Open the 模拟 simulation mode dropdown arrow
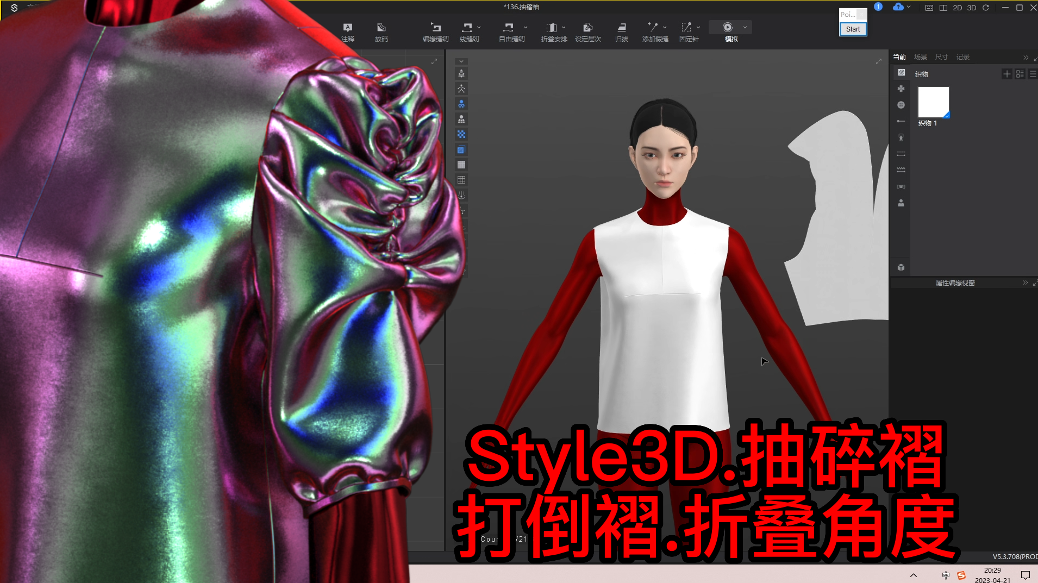 (745, 27)
